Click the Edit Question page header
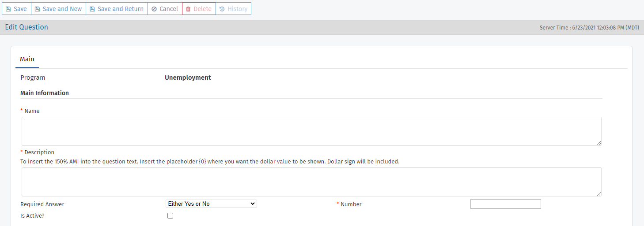 coord(27,27)
